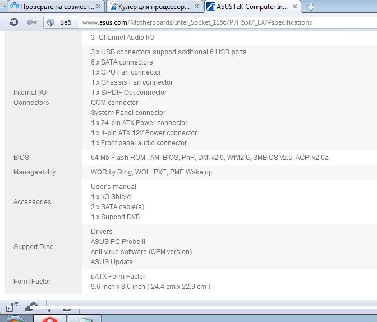
Task: Click the 'Drivers' line
Action: coord(102,232)
